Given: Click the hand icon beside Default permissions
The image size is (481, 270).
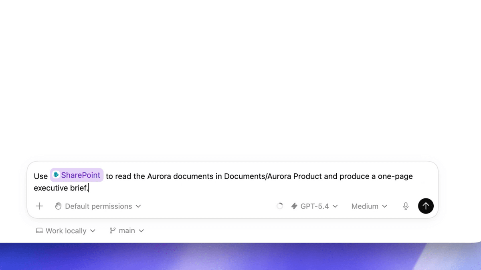Looking at the screenshot, I should point(58,206).
